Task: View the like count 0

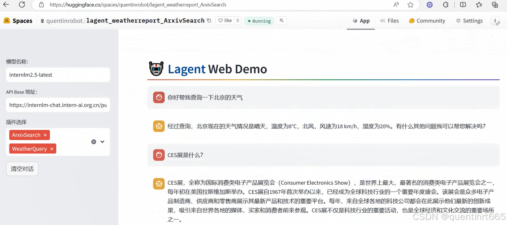Action: pyautogui.click(x=237, y=21)
